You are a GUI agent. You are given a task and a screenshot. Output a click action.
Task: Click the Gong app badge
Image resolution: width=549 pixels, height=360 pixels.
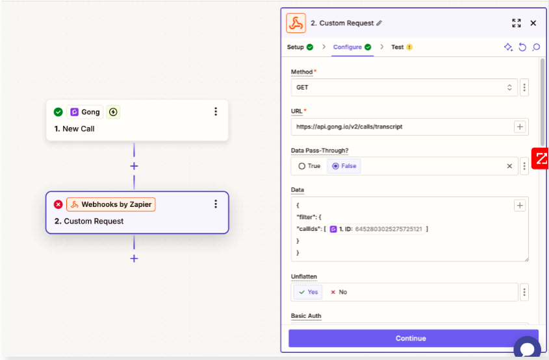[x=85, y=112]
